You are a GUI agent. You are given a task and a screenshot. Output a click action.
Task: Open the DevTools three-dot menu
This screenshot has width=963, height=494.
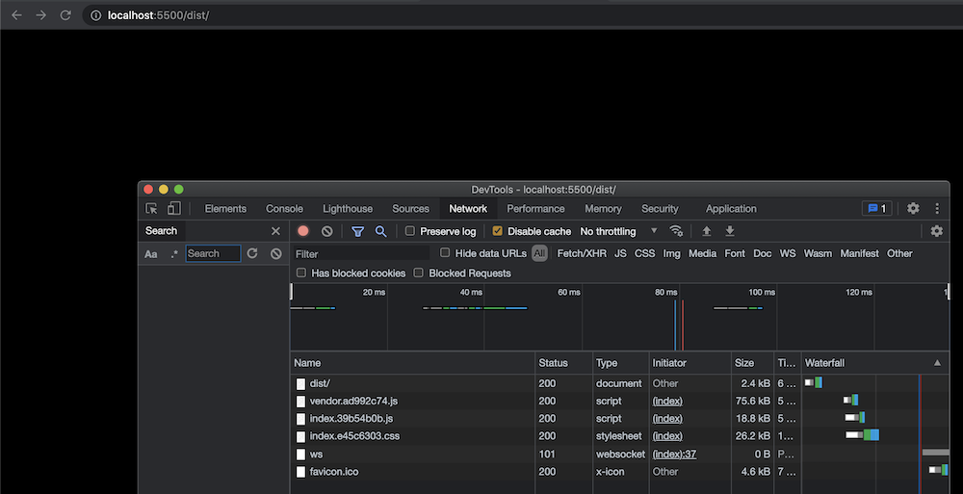pos(937,208)
